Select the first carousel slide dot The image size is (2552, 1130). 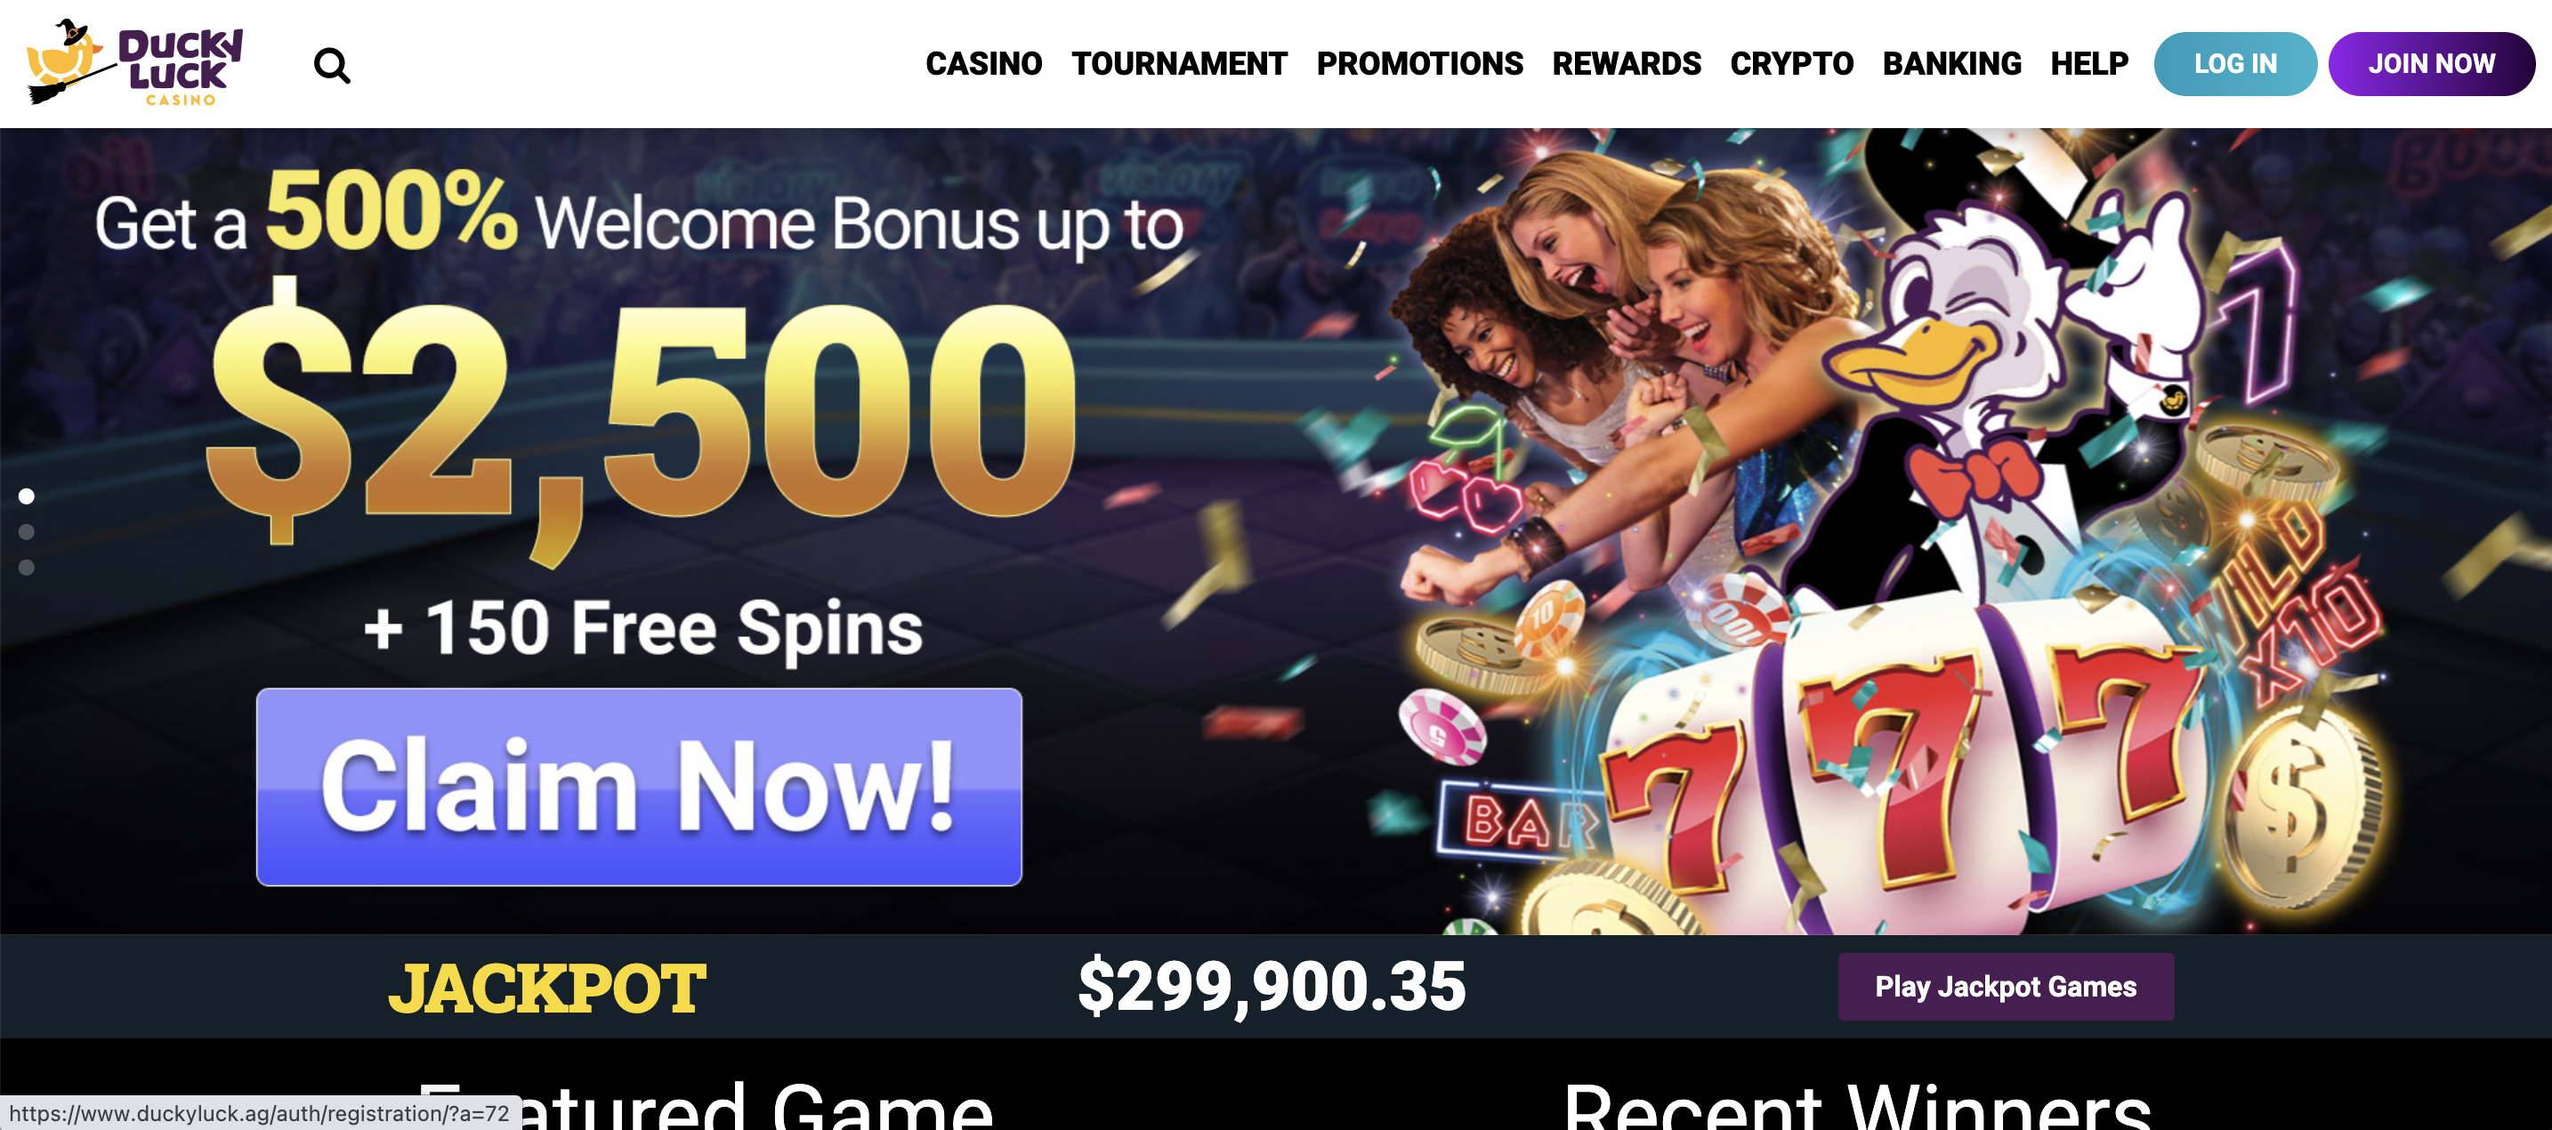point(27,496)
